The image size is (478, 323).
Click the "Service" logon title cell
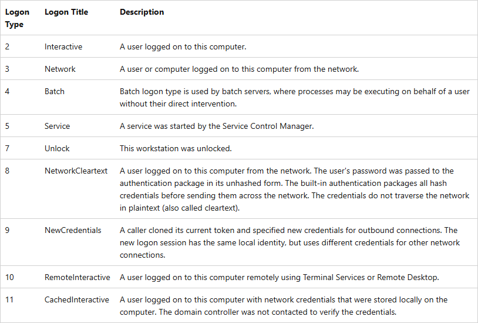57,126
